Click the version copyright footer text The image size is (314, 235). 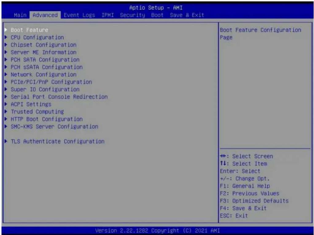[x=157, y=230]
